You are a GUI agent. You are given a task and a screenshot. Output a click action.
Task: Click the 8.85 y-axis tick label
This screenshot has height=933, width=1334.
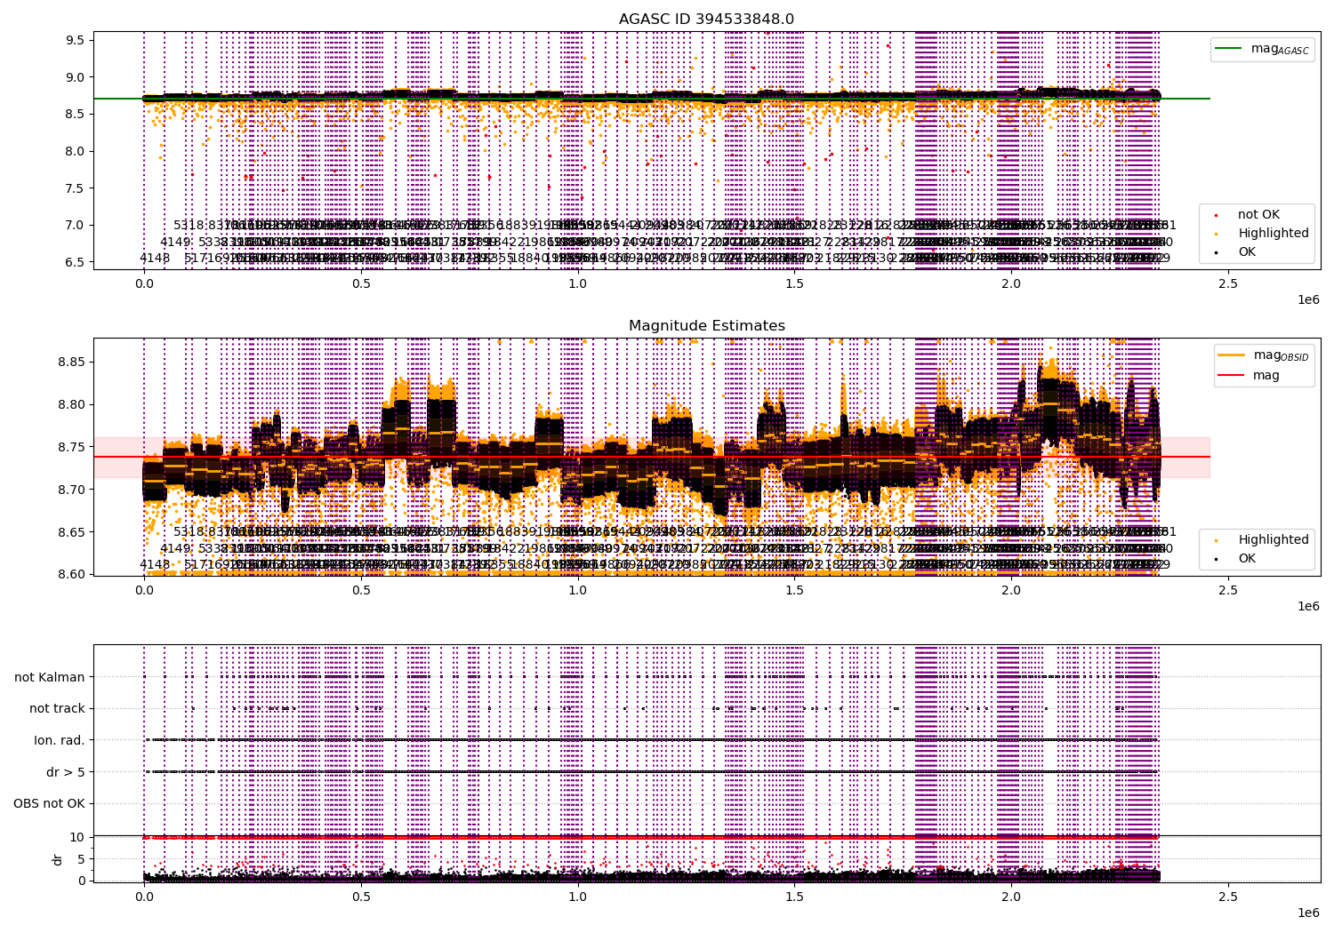[70, 362]
